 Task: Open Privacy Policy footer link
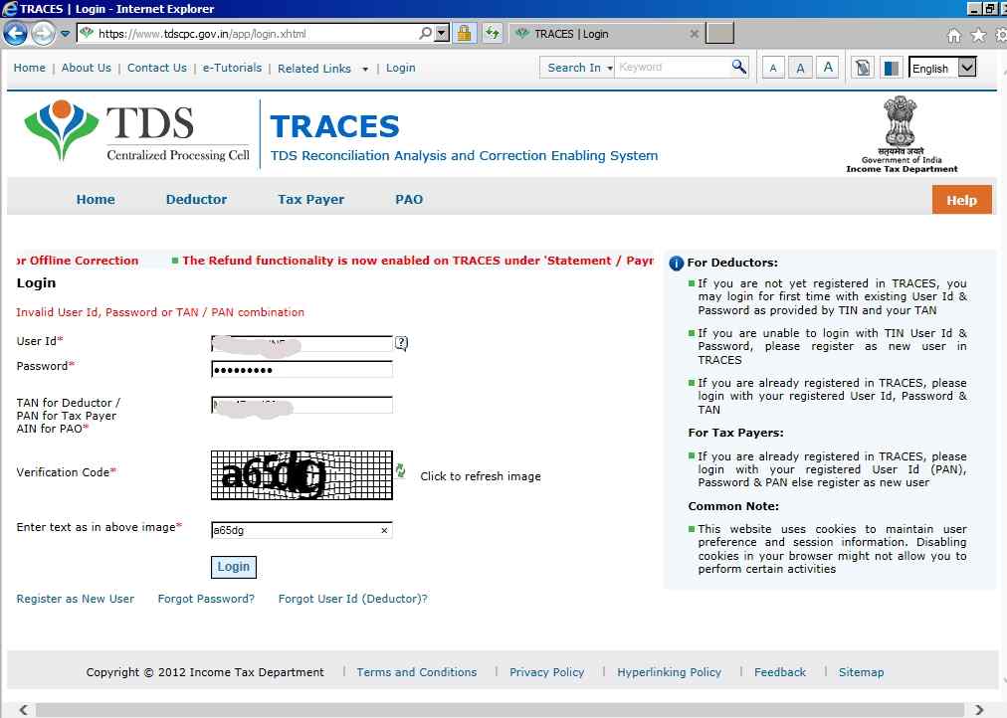[x=546, y=672]
